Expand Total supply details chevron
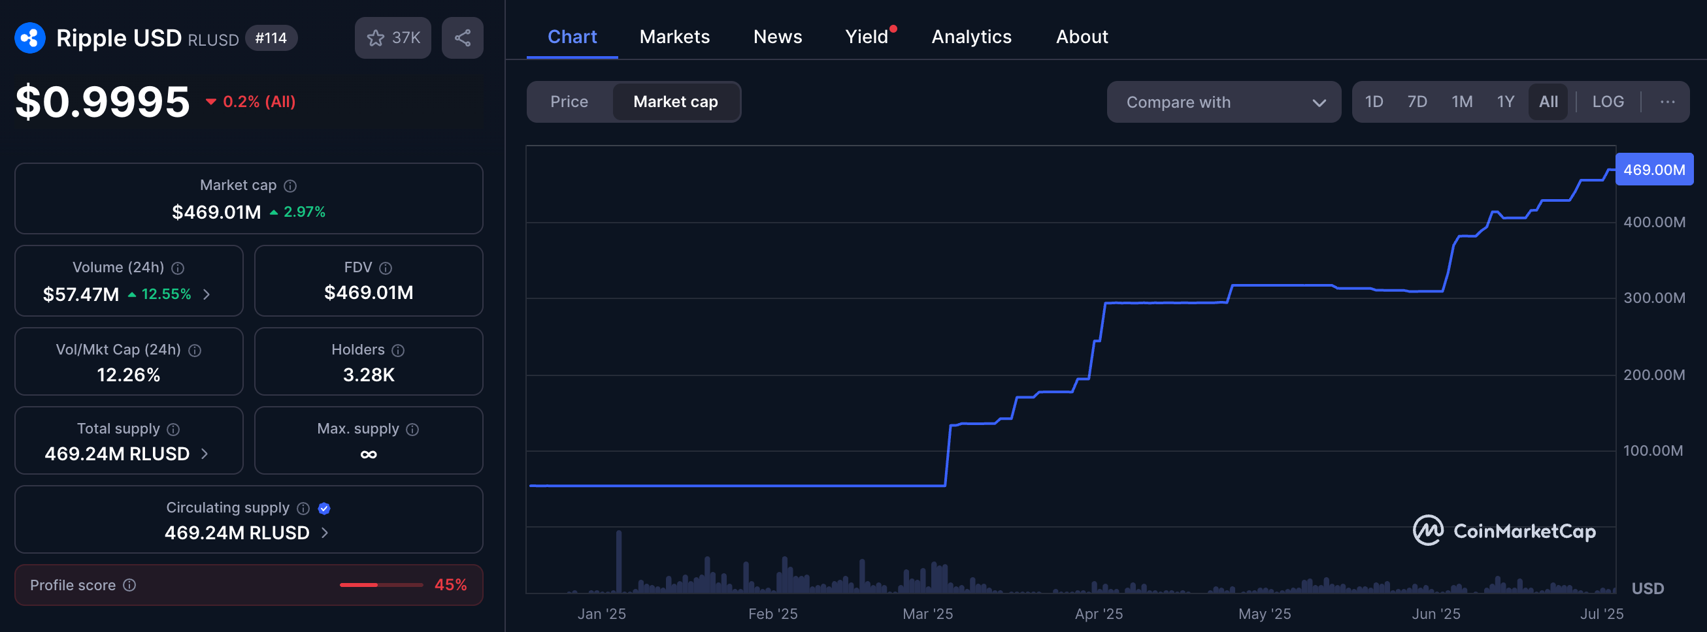The height and width of the screenshot is (632, 1707). 205,454
